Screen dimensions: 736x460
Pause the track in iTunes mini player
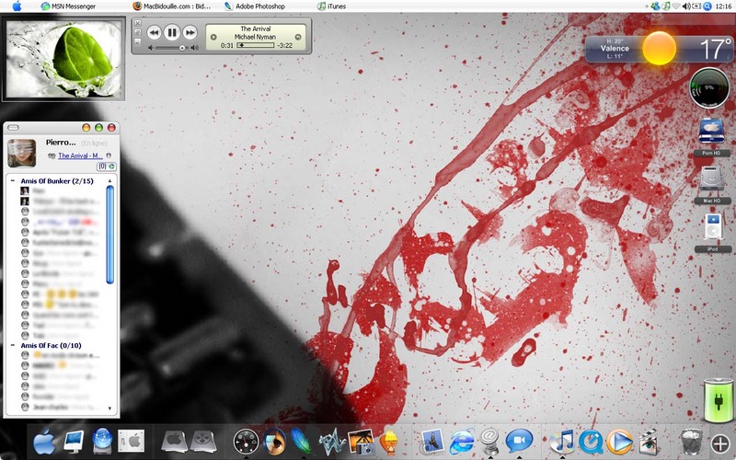172,32
